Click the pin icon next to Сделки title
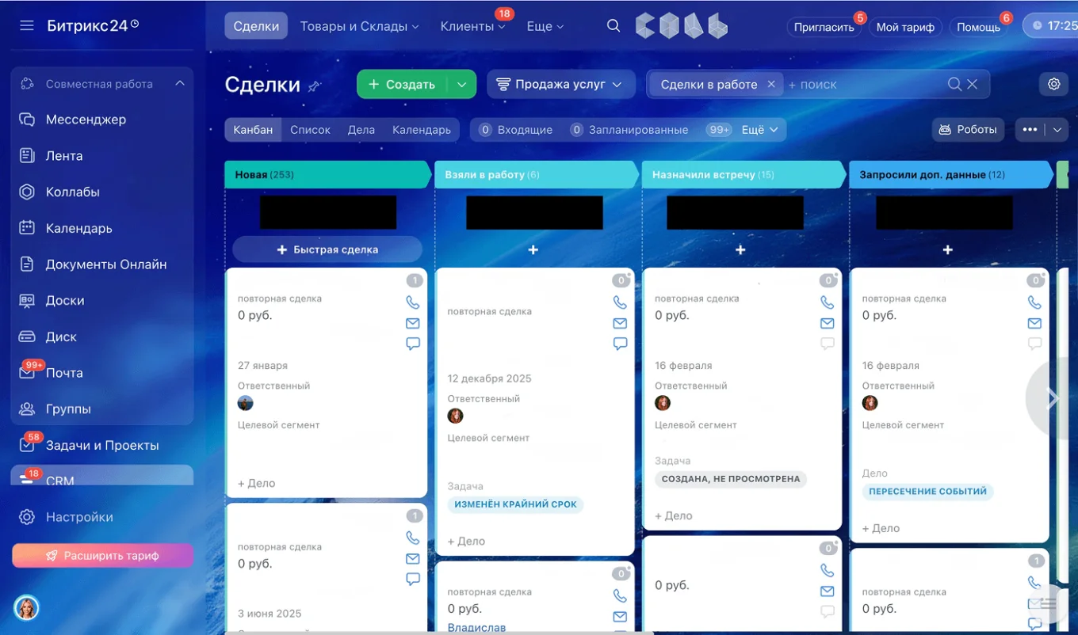Screen dimensions: 1078x635 pyautogui.click(x=314, y=86)
